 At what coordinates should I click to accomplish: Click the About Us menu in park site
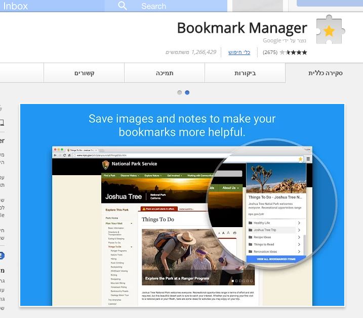click(x=230, y=188)
